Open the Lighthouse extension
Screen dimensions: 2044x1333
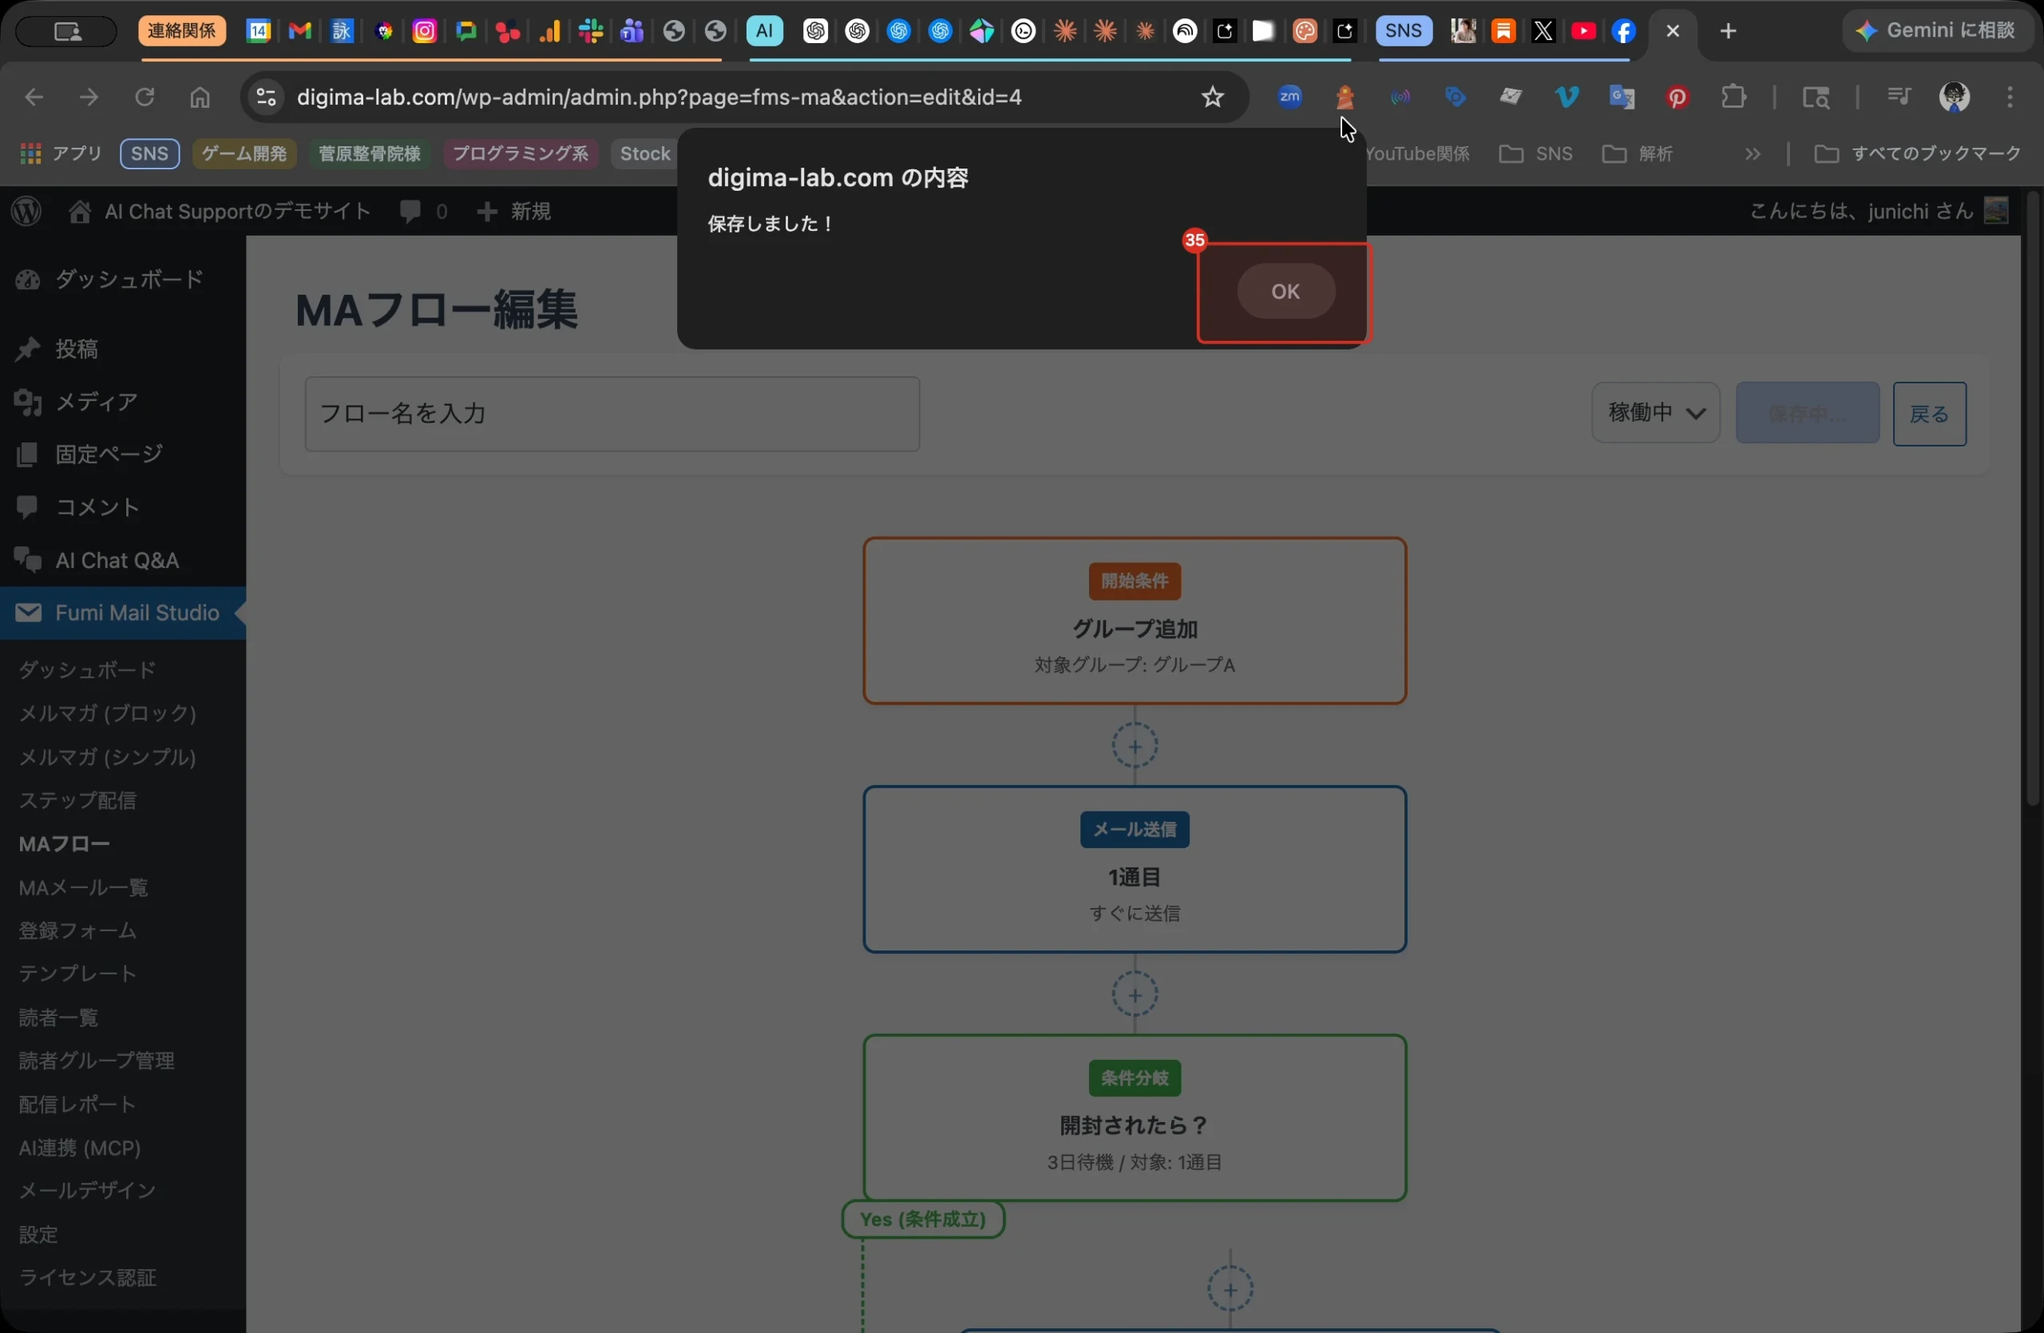pyautogui.click(x=1345, y=97)
